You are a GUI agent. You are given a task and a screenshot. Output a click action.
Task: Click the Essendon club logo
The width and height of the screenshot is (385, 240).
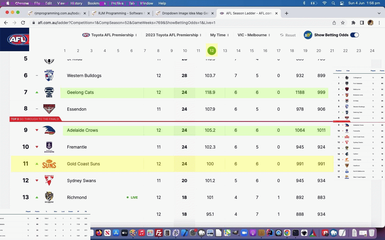tap(49, 109)
